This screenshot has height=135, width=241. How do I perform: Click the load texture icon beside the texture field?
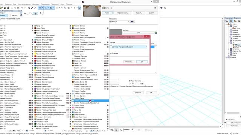pos(156,33)
